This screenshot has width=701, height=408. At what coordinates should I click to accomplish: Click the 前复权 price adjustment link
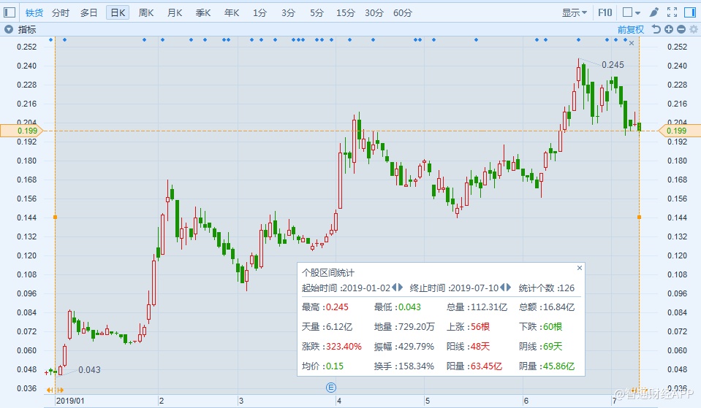pyautogui.click(x=630, y=29)
